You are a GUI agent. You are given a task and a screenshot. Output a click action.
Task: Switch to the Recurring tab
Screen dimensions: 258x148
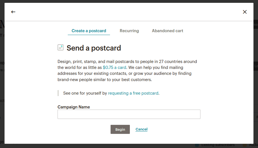(x=129, y=31)
